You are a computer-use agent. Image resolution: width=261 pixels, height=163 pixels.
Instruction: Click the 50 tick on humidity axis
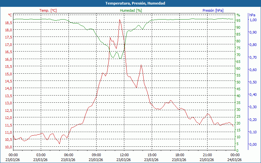click(x=238, y=82)
